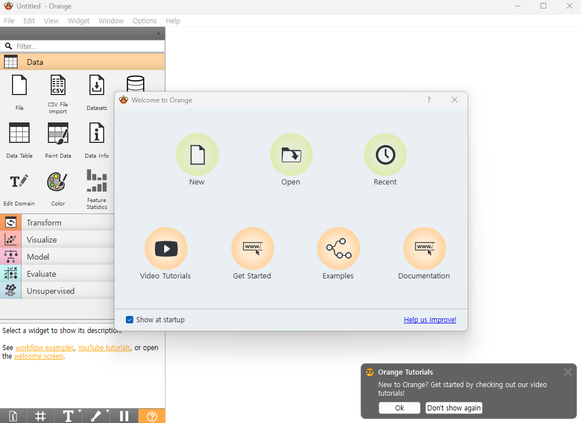Expand the Visualize category

coord(57,240)
